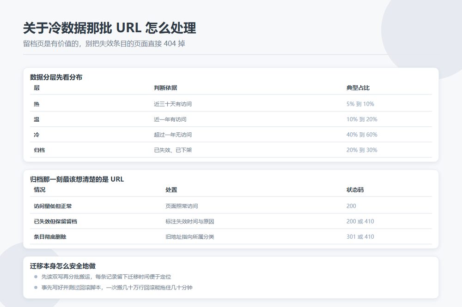Click the row label 条目彻底删除
The width and height of the screenshot is (462, 307).
tap(50, 236)
